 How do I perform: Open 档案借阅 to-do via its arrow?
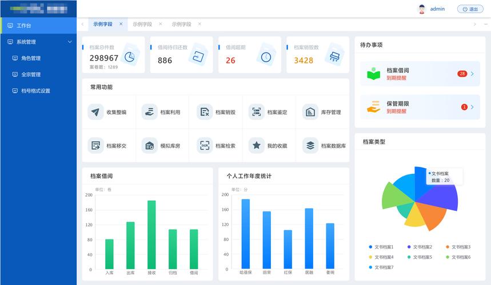coord(472,74)
